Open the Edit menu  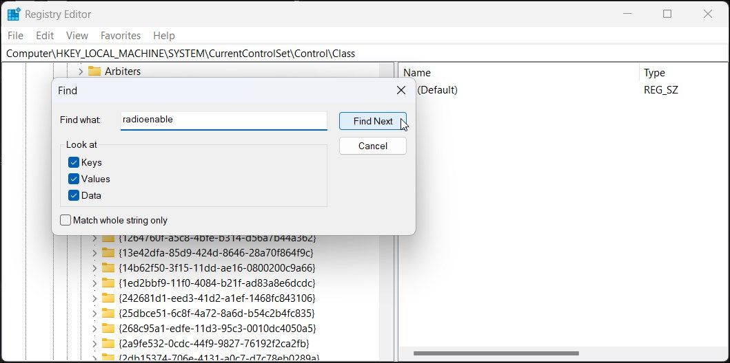(x=45, y=35)
